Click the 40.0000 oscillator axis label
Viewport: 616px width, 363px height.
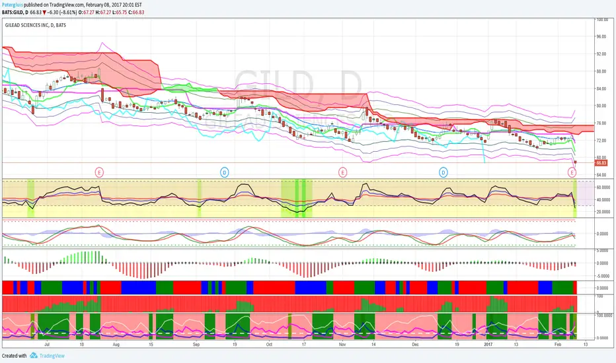click(602, 200)
